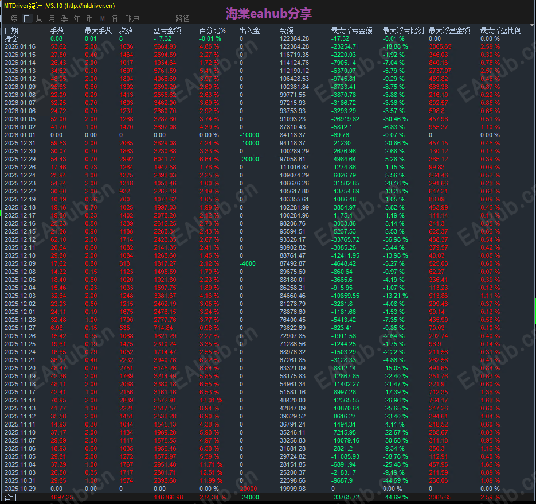Viewport: 536px width, 504px height.
Task: Click trade count 2992
Action: 127,159
